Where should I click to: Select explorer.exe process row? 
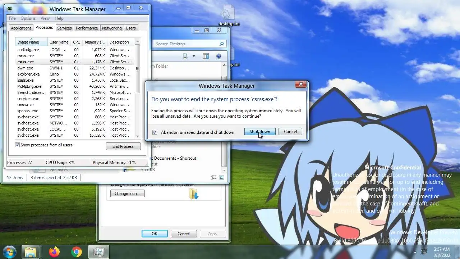75,74
